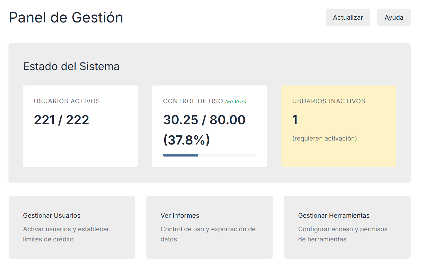Viewport: 422px width, 270px height.
Task: Click the requieren activación note
Action: [324, 138]
